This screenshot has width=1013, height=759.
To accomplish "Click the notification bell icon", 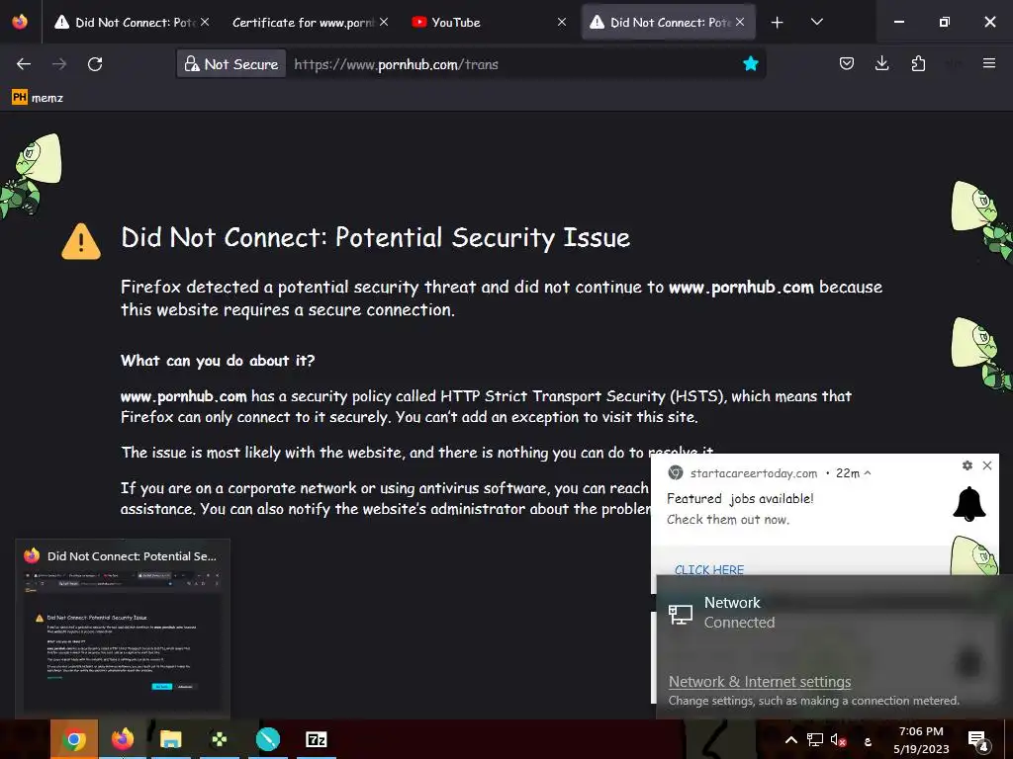I will pyautogui.click(x=969, y=503).
